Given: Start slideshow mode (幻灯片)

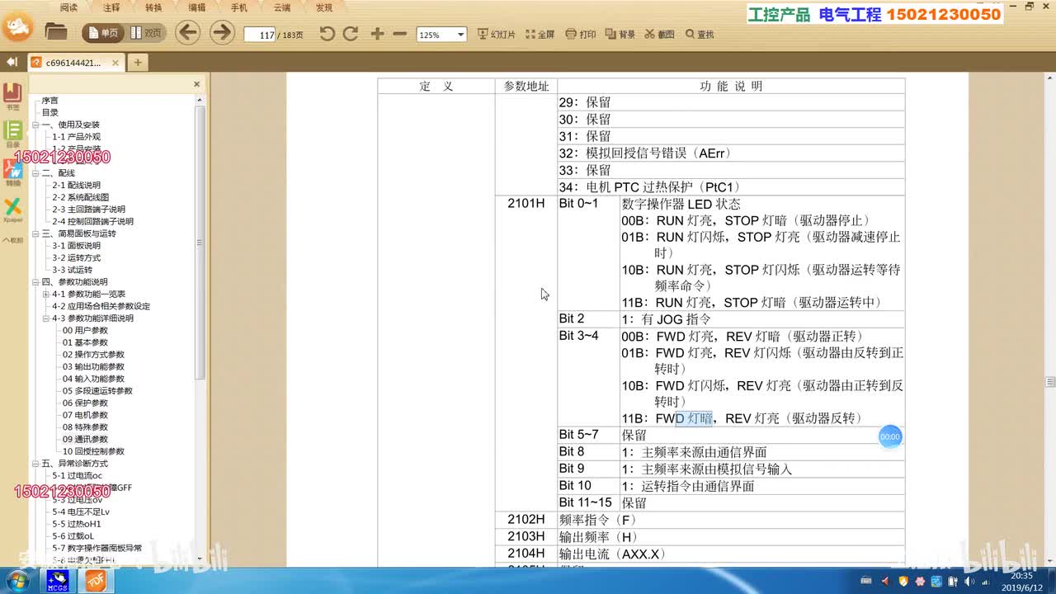Looking at the screenshot, I should click(496, 35).
